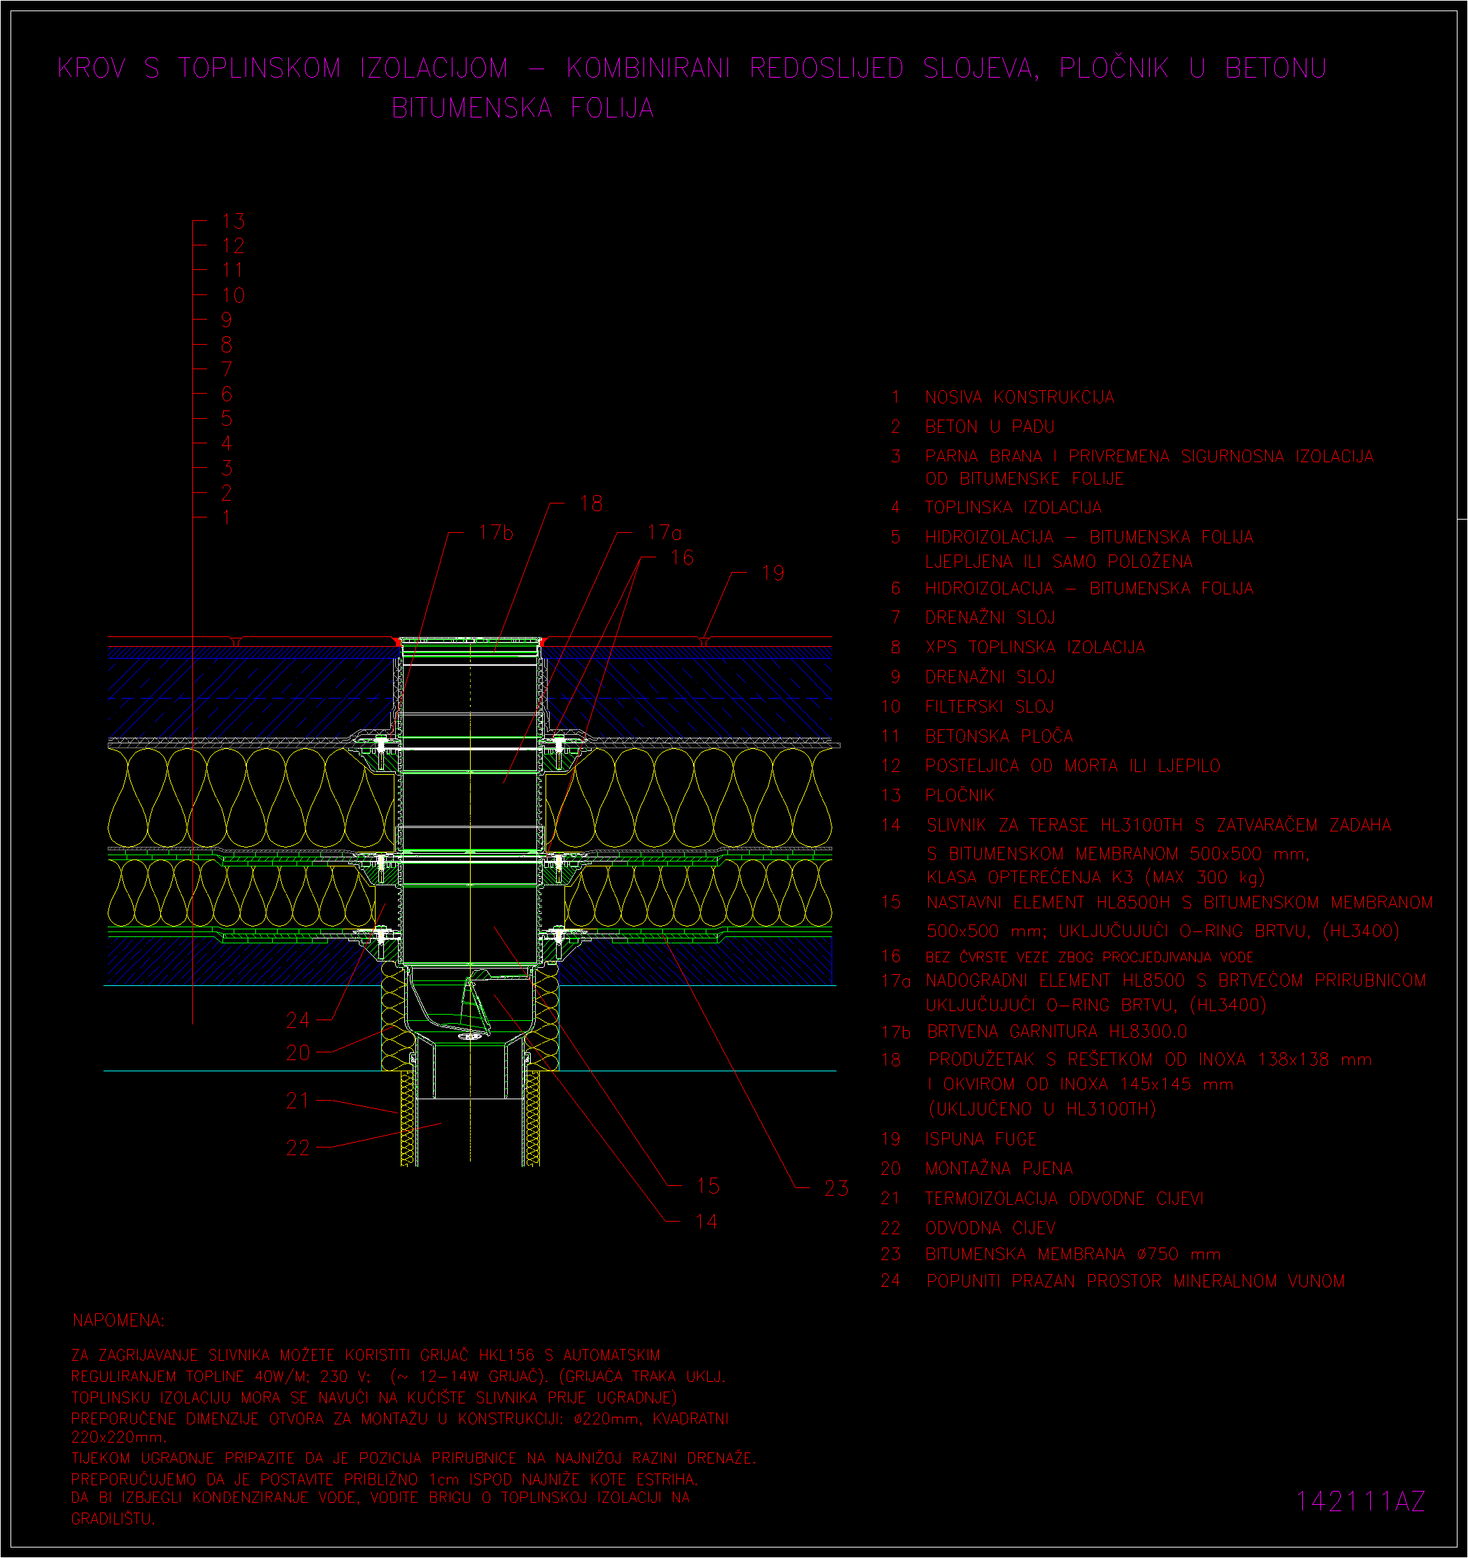The height and width of the screenshot is (1558, 1468).
Task: Click text 'KLASA OPTEREĆENJA K3 (MAX 300 kg)'
Action: (1096, 877)
